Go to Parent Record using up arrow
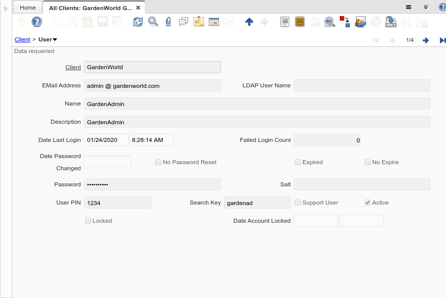This screenshot has width=446, height=298. (249, 22)
